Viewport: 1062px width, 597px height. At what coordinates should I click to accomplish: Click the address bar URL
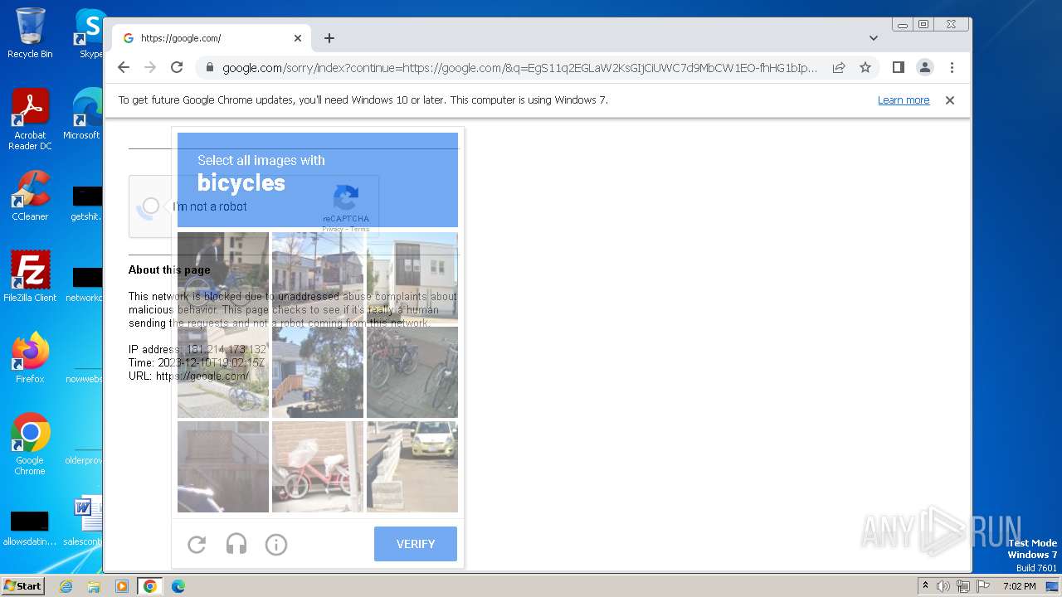click(x=519, y=68)
